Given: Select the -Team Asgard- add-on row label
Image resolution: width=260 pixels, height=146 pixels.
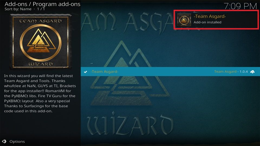Looking at the screenshot, I should click(x=105, y=71).
